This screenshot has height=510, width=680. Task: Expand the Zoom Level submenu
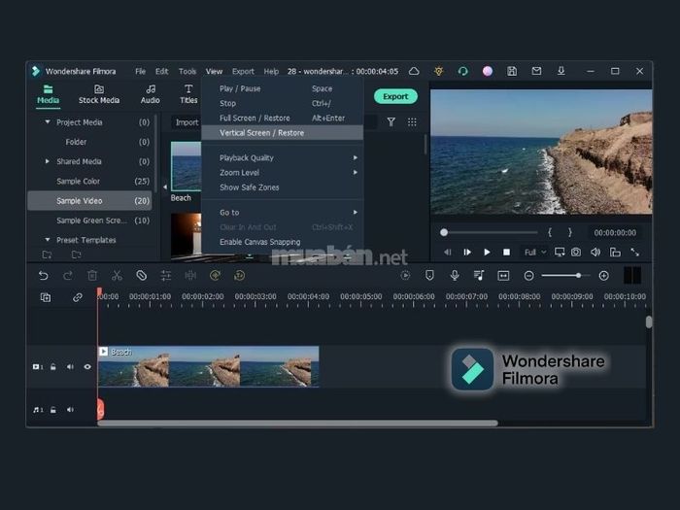tap(283, 173)
